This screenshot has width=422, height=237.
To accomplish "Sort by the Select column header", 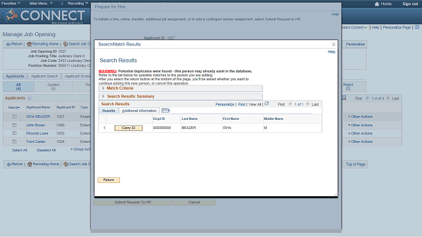I will (x=14, y=107).
